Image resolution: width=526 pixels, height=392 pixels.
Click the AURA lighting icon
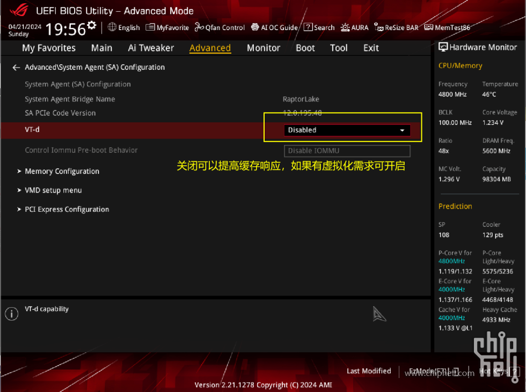pos(345,27)
